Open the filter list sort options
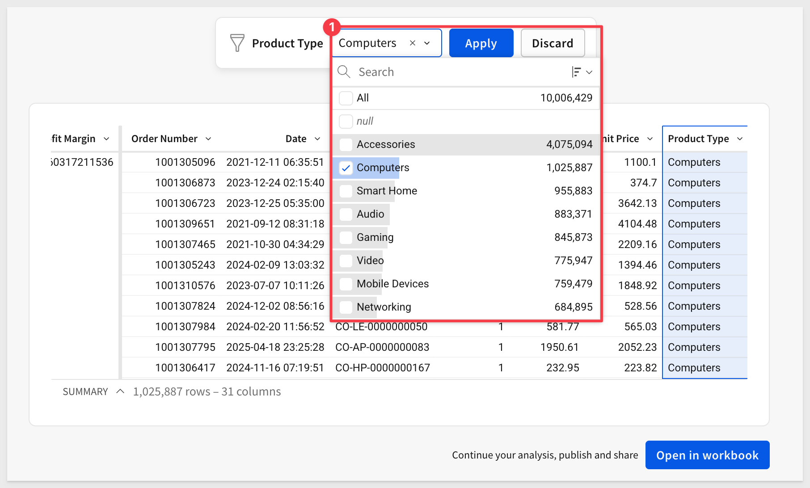This screenshot has height=488, width=810. coord(582,72)
